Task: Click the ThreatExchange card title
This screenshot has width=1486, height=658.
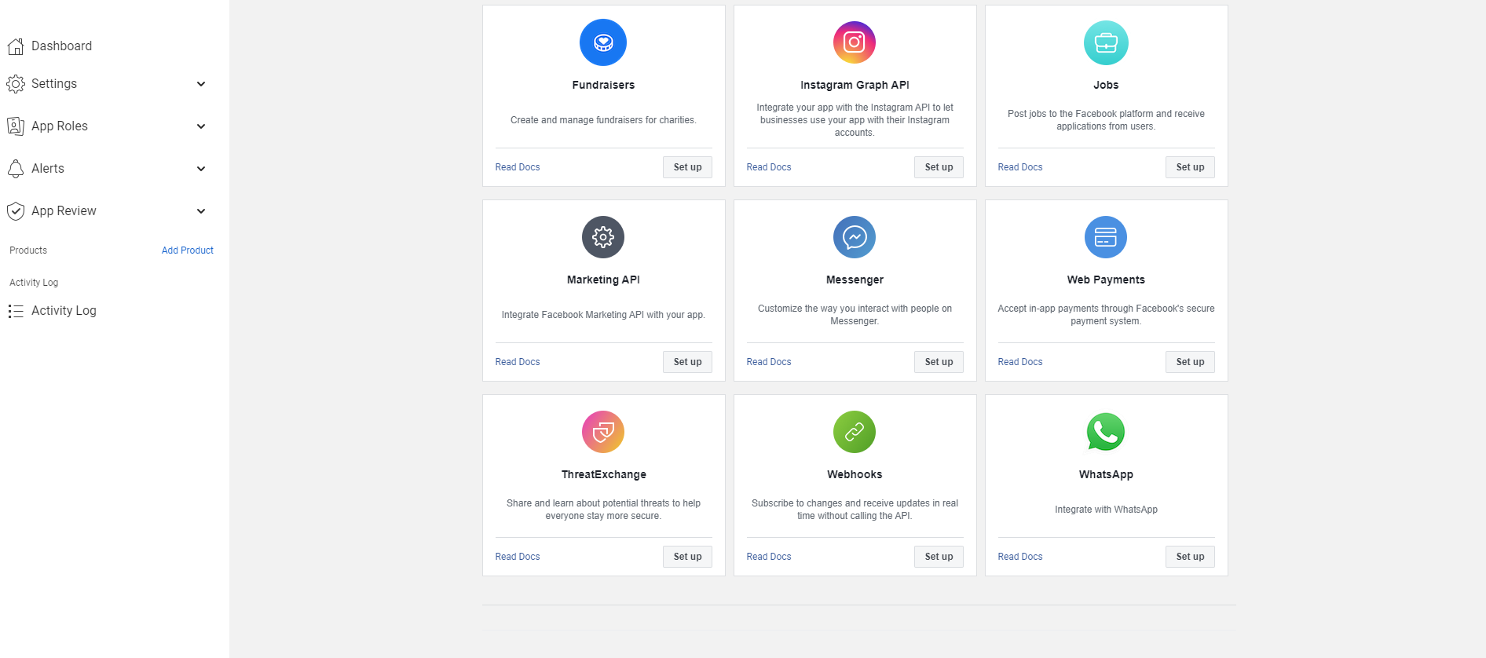Action: 603,474
